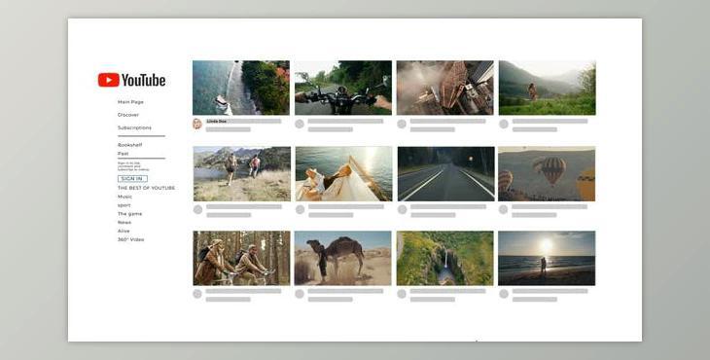The height and width of the screenshot is (360, 710).
Task: Click the channel avatar under the camel video
Action: pos(300,294)
